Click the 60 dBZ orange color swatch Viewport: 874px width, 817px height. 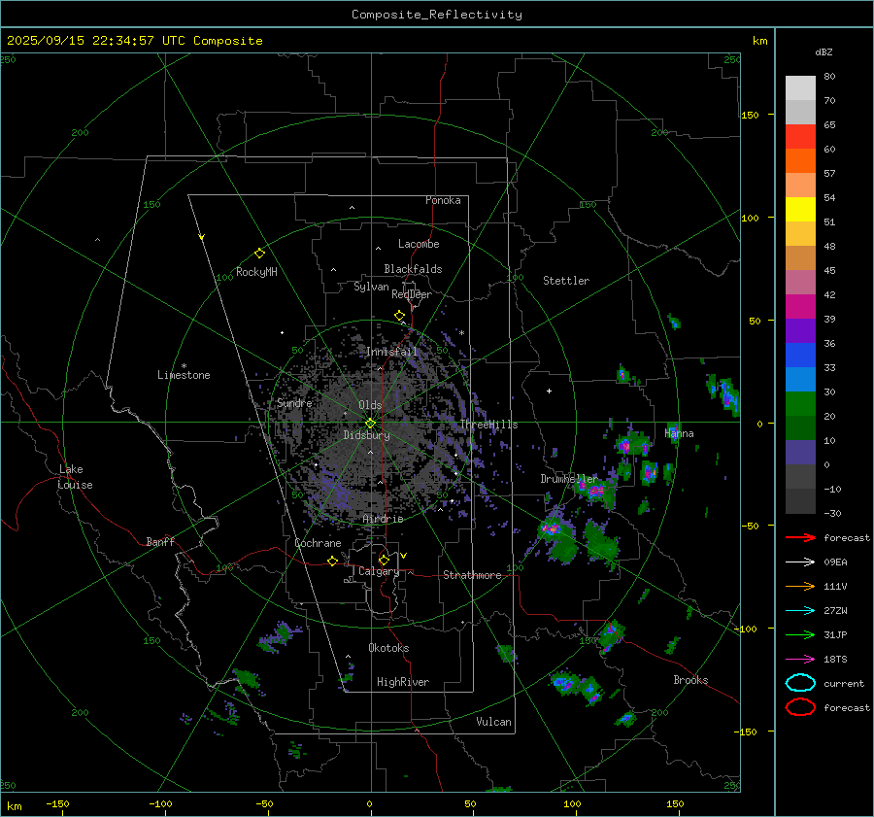pyautogui.click(x=800, y=160)
